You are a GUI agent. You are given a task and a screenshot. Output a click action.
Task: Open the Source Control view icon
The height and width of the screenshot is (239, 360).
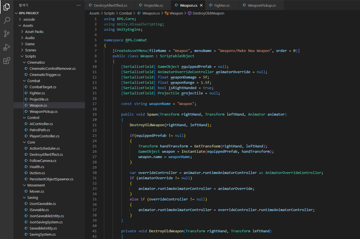(x=7, y=34)
